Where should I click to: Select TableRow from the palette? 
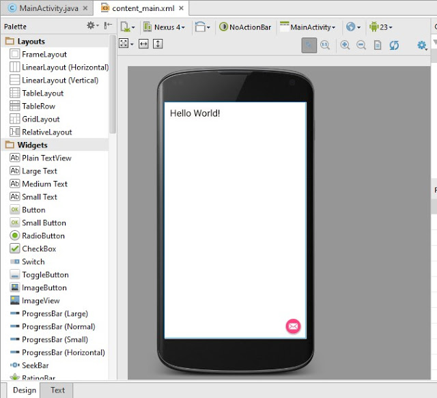(32, 106)
